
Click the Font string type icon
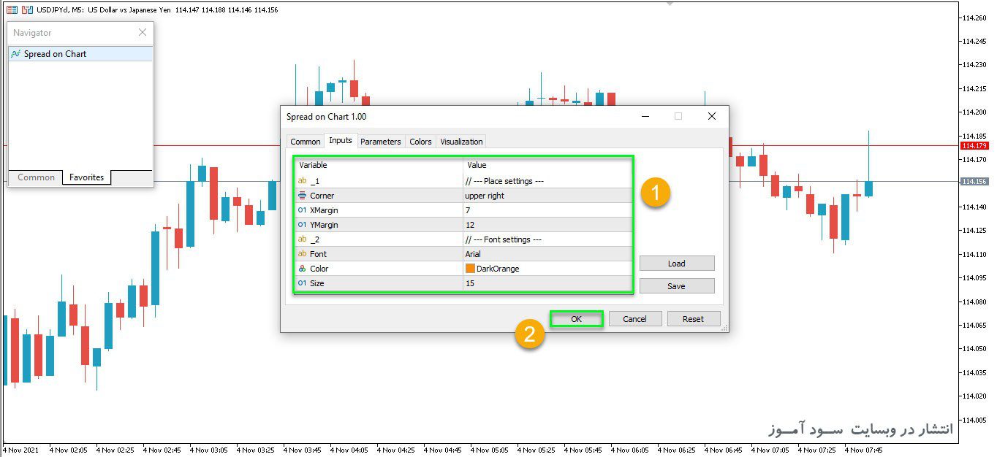[303, 254]
